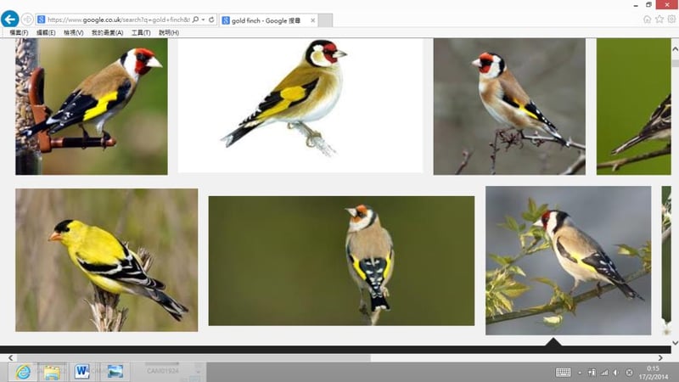Viewport: 679px width, 382px height.
Task: Click the browser Back arrow button
Action: (10, 19)
